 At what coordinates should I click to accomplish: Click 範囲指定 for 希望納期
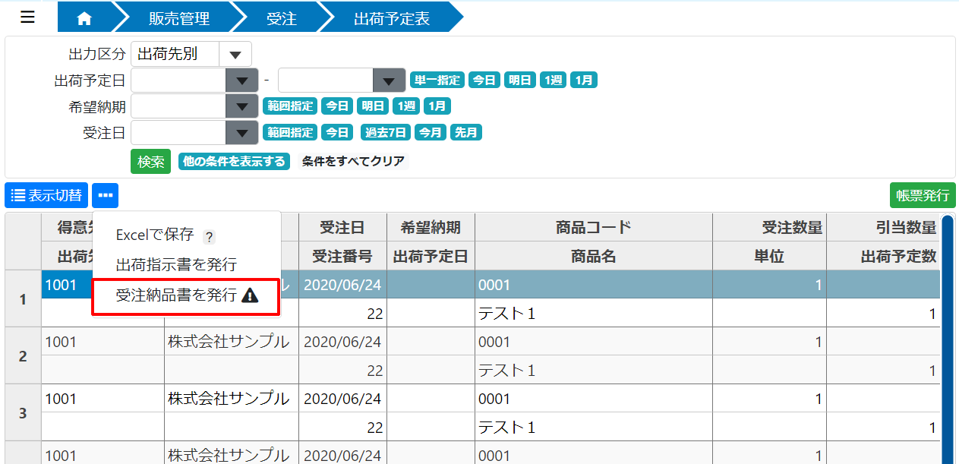pos(290,106)
